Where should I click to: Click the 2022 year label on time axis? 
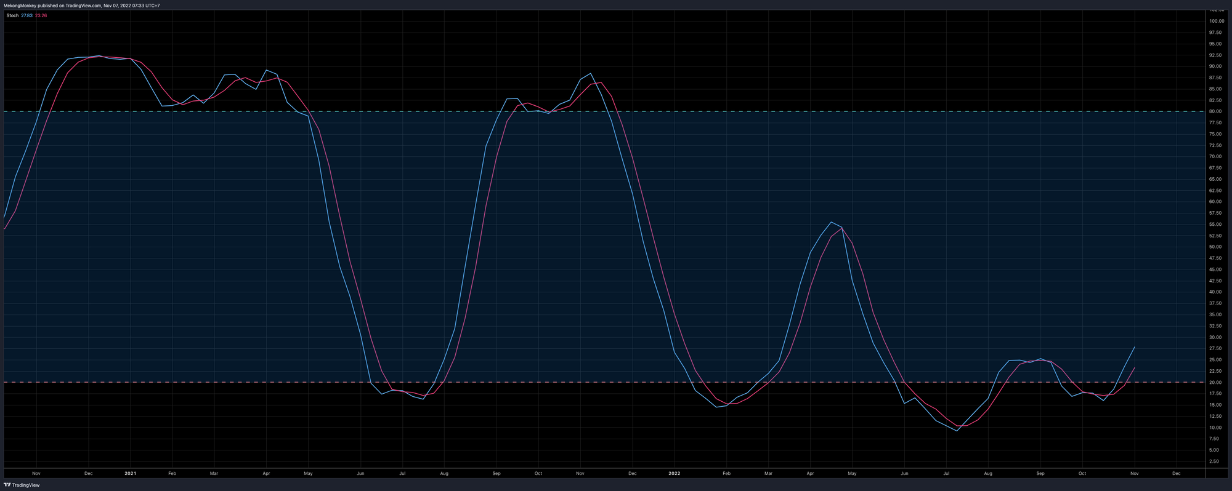pos(675,473)
